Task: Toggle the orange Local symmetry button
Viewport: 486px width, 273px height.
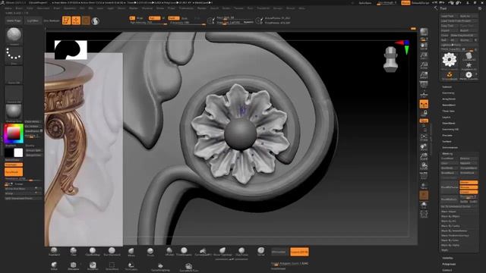Action: coord(424,104)
